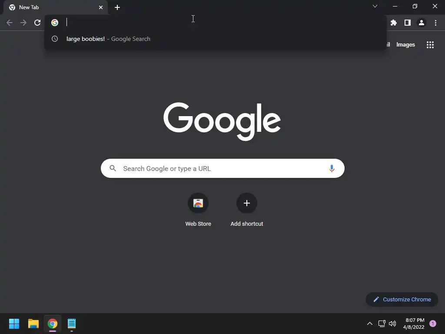Open the Windows Start menu
445x334 pixels.
coord(14,324)
